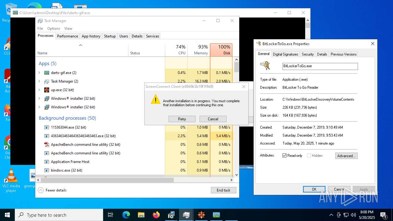This screenshot has height=221, width=393.
Task: Click the up.exe icon on the taskbar
Action: (x=201, y=215)
